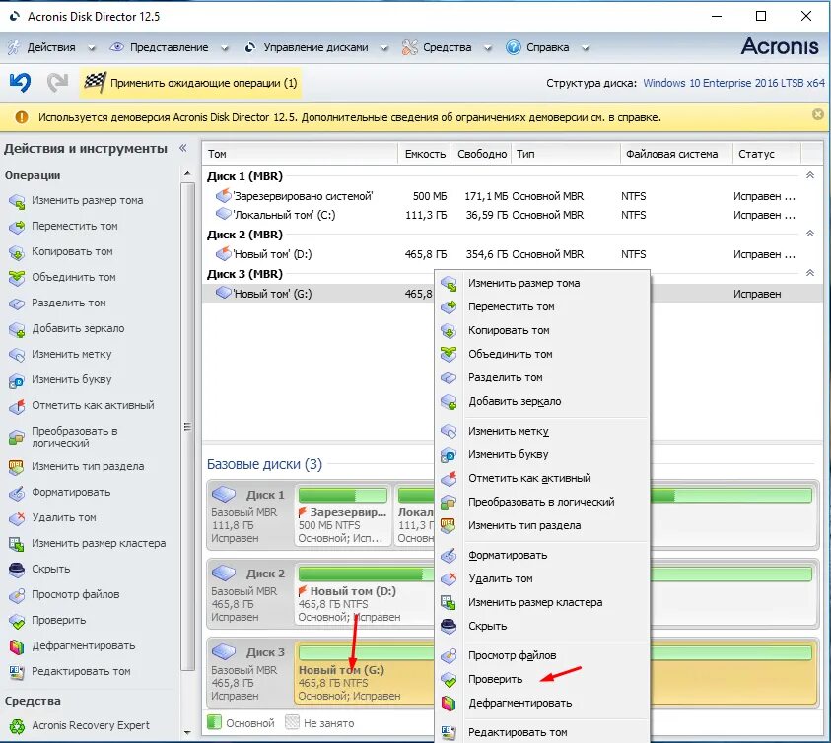Choose Изменить букву in the context menu
Viewport: 831px width, 743px height.
pos(541,454)
